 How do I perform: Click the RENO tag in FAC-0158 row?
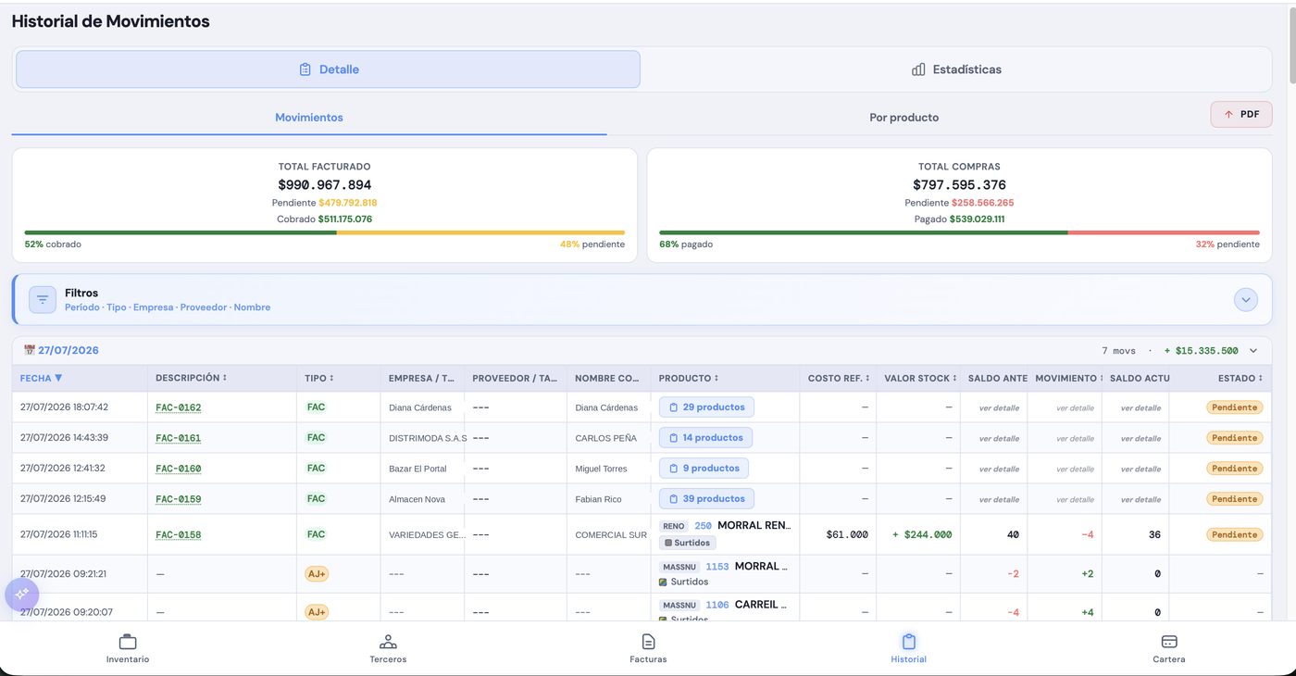pos(673,526)
